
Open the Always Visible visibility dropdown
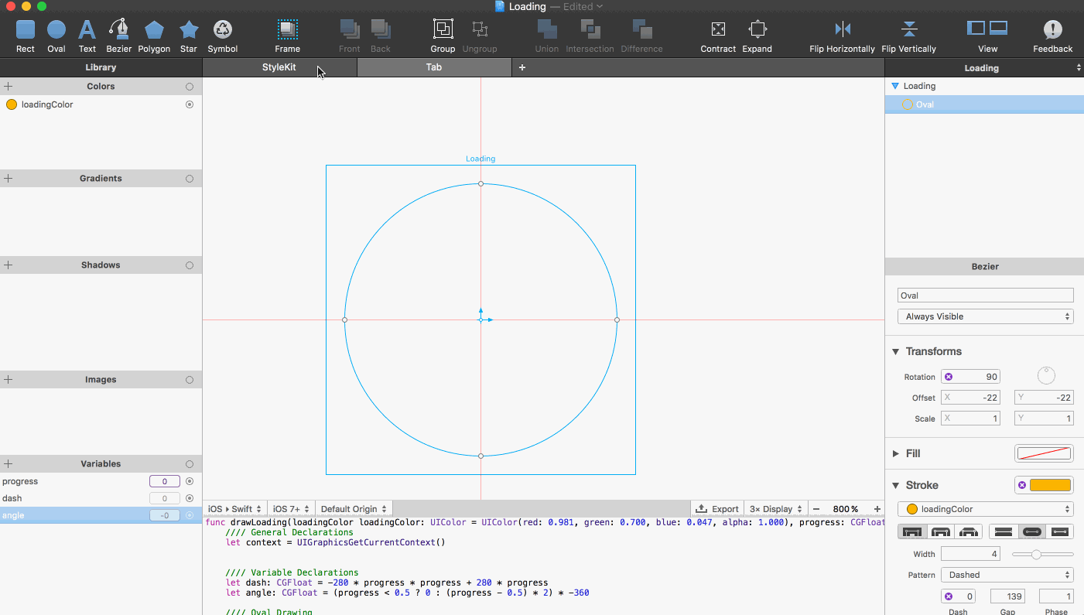pos(984,316)
